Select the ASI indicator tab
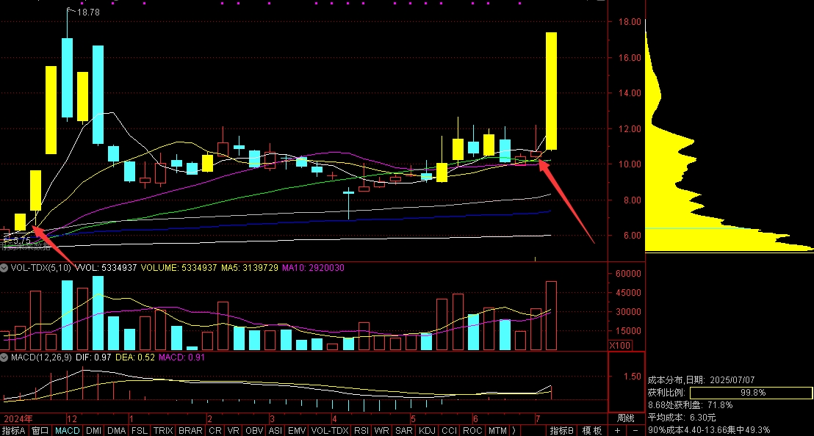The width and height of the screenshot is (814, 436). pos(275,431)
